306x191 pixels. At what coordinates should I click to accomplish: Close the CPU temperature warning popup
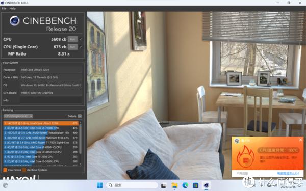[300, 140]
